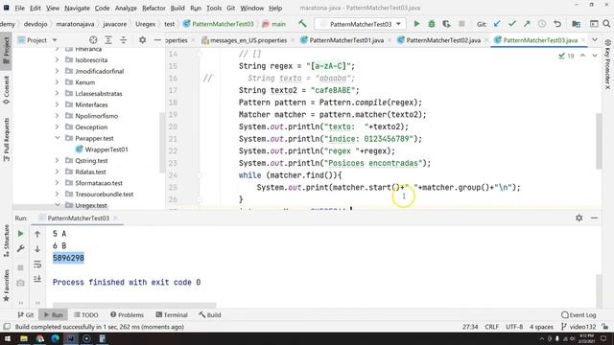Screen dimensions: 614x345
Task: Open search everywhere magnifier icon
Action: pos(606,24)
